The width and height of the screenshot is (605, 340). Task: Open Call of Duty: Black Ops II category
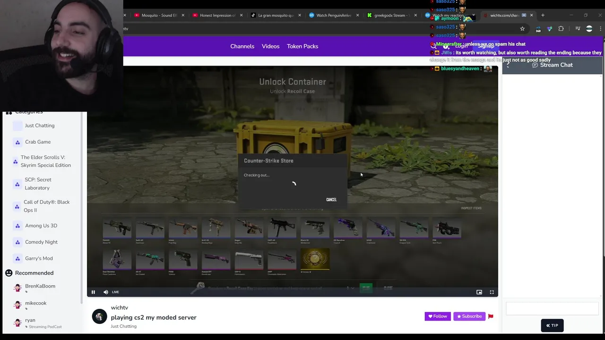[47, 206]
